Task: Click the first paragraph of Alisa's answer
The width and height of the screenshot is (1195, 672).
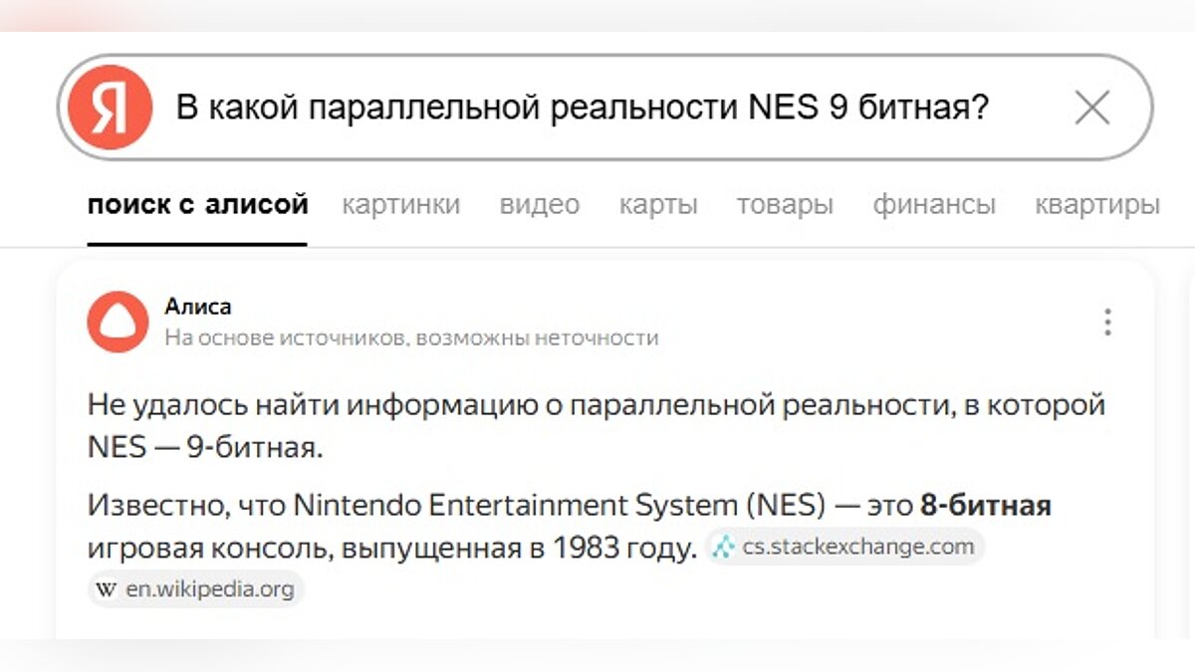Action: (x=596, y=425)
